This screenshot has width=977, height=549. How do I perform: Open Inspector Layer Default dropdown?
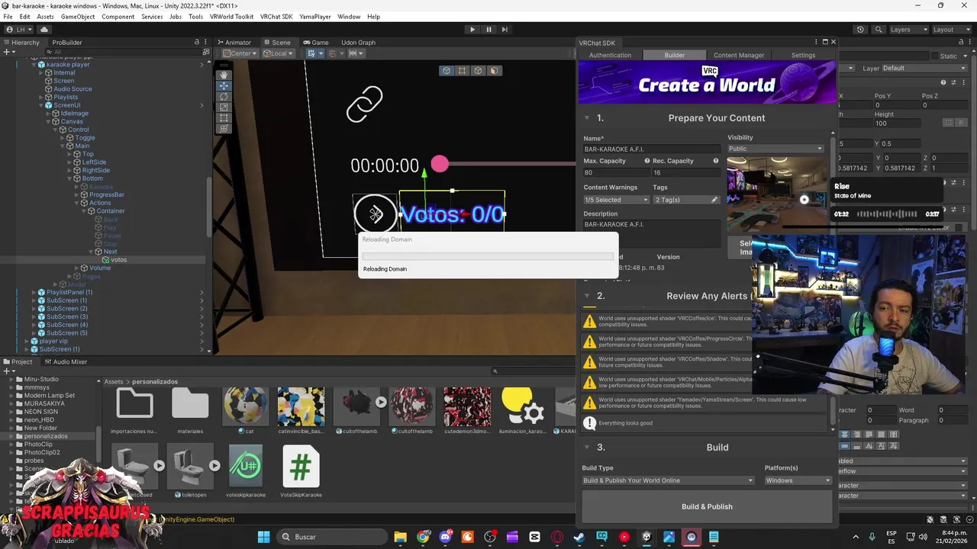tap(925, 68)
